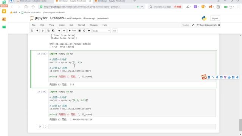Click the orange shield extension icon

(203, 7)
